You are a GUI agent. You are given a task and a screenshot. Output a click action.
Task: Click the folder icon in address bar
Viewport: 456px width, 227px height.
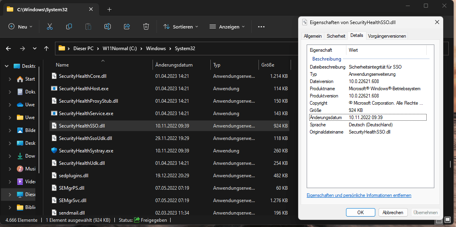pos(62,48)
